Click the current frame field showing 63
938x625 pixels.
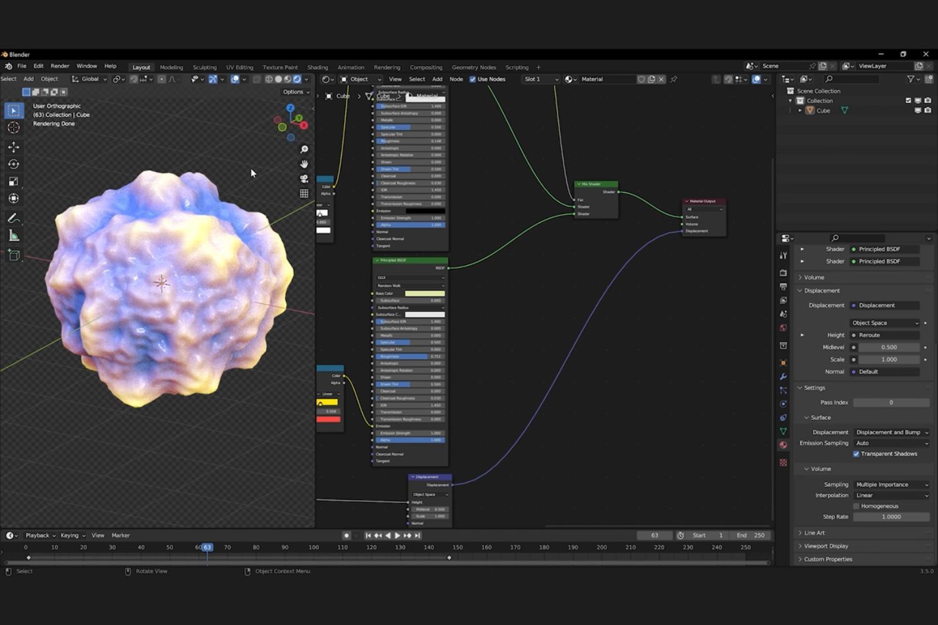[654, 535]
